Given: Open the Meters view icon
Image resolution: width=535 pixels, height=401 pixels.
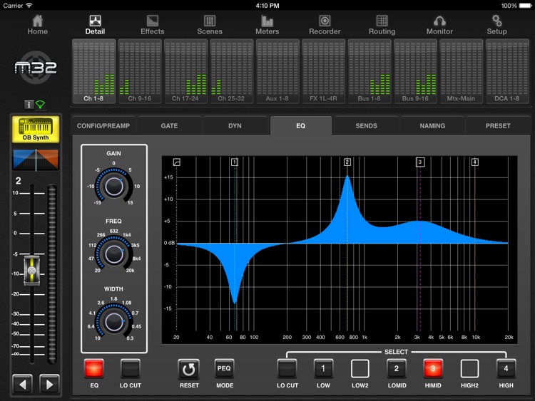Looking at the screenshot, I should click(267, 21).
